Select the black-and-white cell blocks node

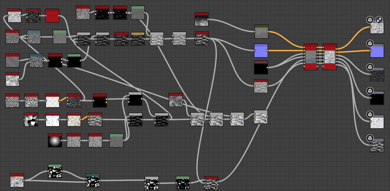(x=31, y=120)
